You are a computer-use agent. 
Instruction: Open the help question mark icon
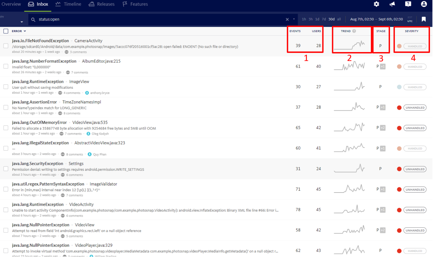(408, 4)
